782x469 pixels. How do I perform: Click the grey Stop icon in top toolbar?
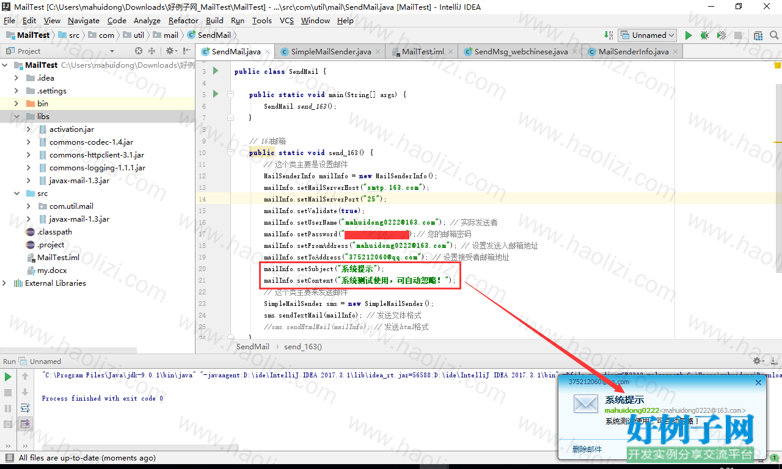click(737, 35)
